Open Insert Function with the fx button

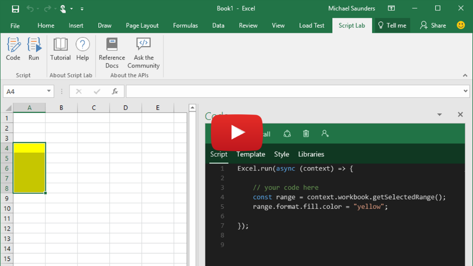115,91
